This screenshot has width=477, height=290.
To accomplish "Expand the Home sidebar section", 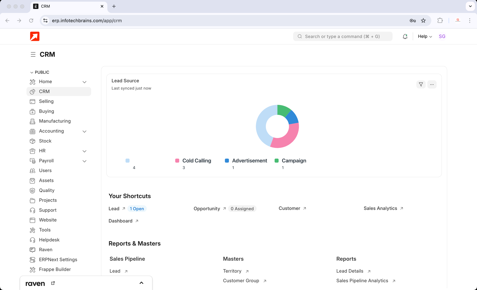I will pyautogui.click(x=84, y=82).
